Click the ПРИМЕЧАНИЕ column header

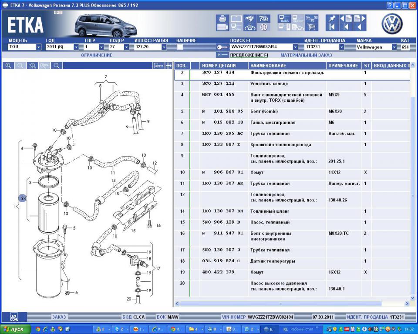point(343,66)
